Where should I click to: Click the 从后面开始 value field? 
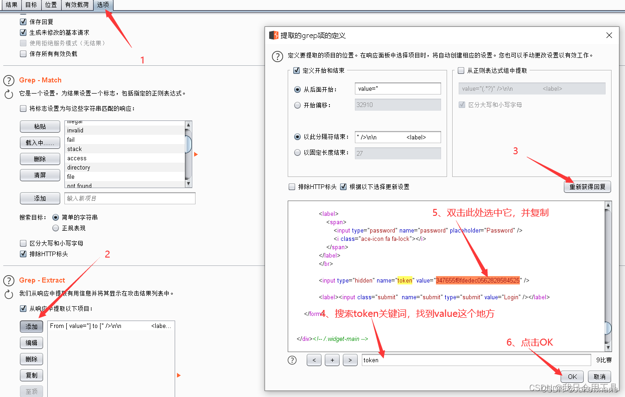398,89
